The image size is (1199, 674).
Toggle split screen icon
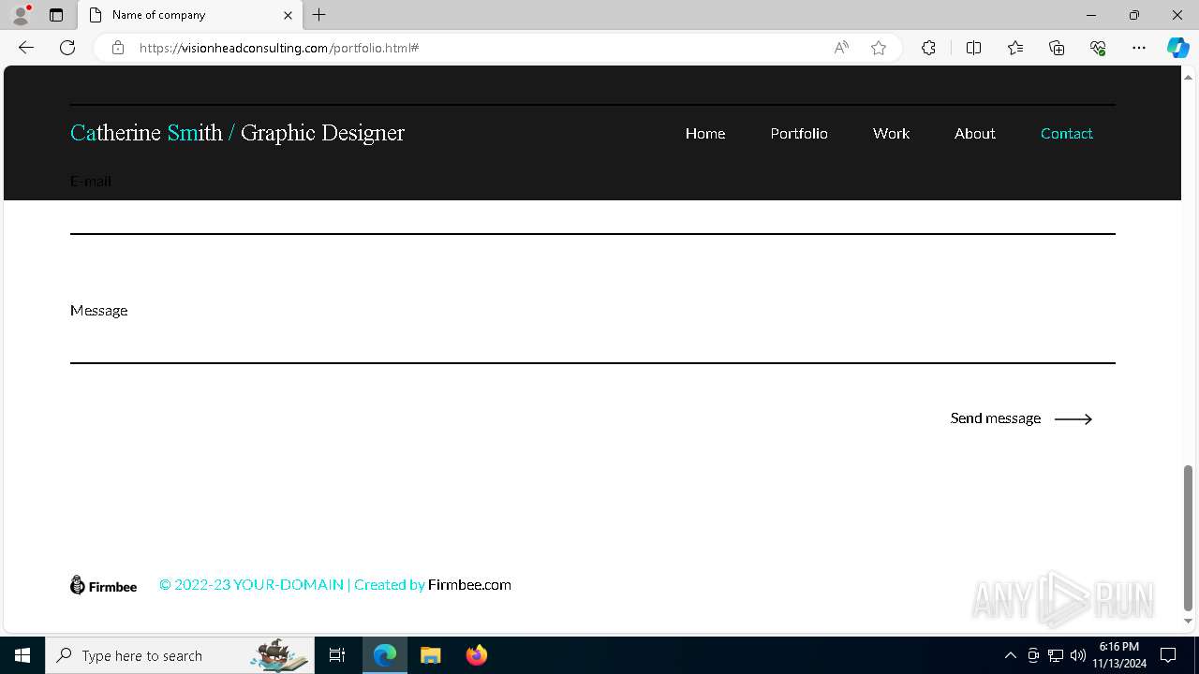pos(973,48)
